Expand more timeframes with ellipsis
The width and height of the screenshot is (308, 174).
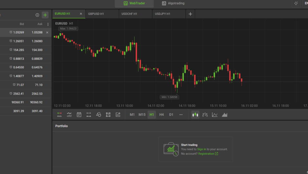coord(181,115)
